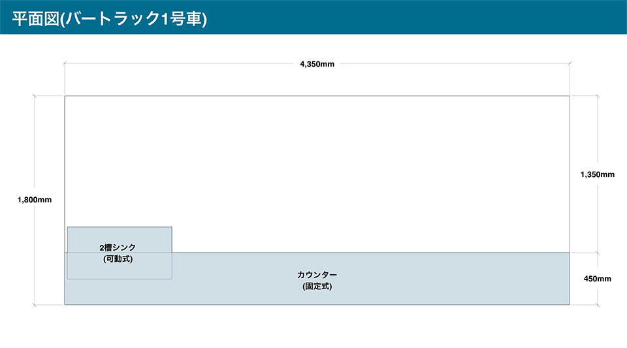The width and height of the screenshot is (627, 348).
Task: Select the 2槽シンク label text
Action: [118, 247]
